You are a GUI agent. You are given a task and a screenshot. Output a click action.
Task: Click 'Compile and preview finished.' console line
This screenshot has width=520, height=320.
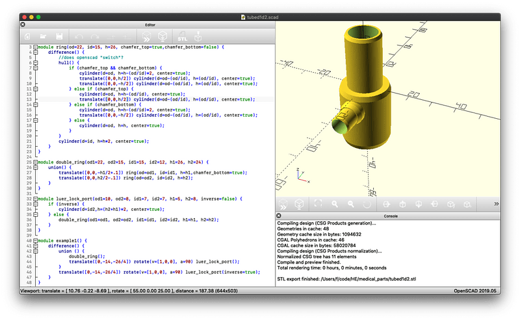(309, 262)
